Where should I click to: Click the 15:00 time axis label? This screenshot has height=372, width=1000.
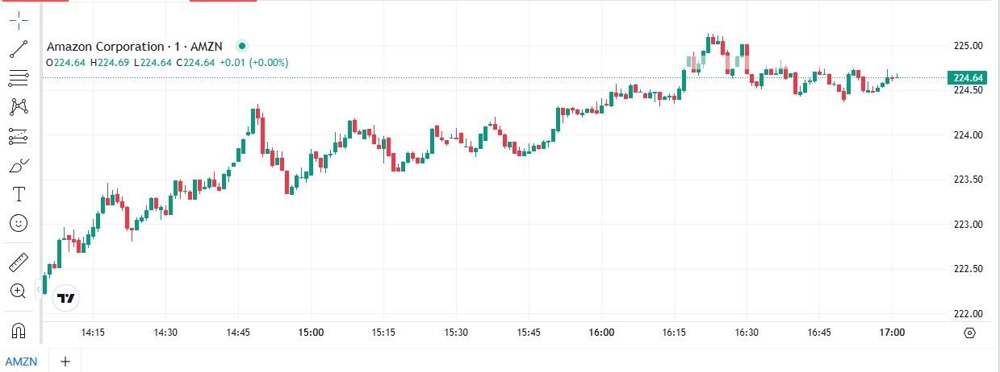(311, 332)
